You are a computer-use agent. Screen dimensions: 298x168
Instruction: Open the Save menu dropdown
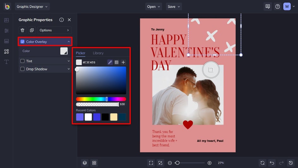point(174,7)
